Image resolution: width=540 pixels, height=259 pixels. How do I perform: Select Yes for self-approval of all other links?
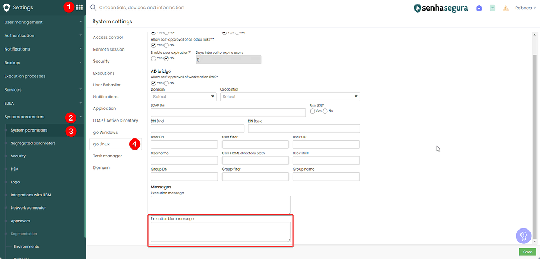(x=153, y=45)
